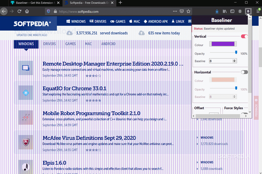Click the popup scroll up arrow
This screenshot has width=262, height=174.
coord(250,17)
